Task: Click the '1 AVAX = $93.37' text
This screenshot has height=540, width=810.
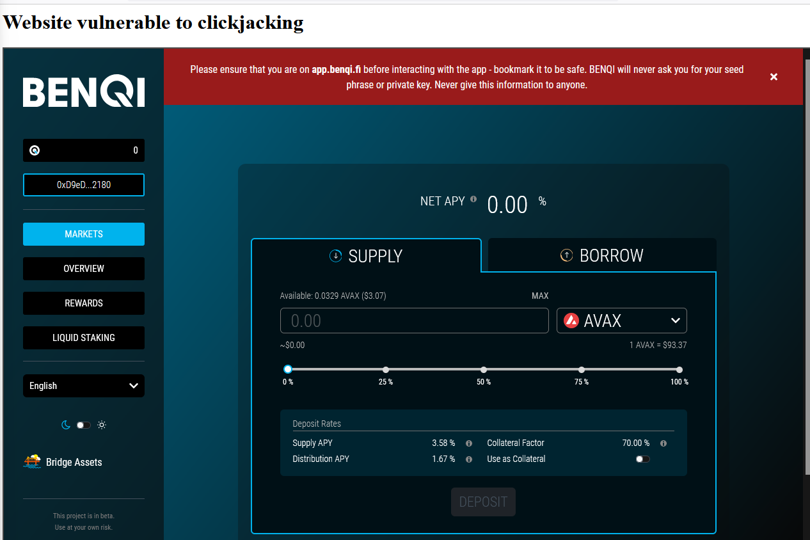Action: pos(658,345)
